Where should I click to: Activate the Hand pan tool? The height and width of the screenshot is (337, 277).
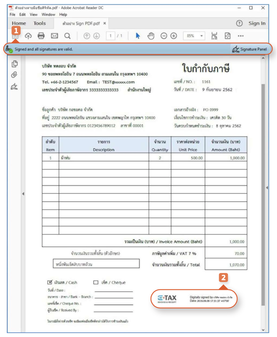[151, 36]
